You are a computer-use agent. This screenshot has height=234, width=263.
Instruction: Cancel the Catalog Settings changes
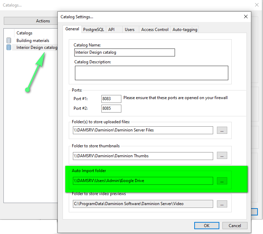pyautogui.click(x=234, y=226)
